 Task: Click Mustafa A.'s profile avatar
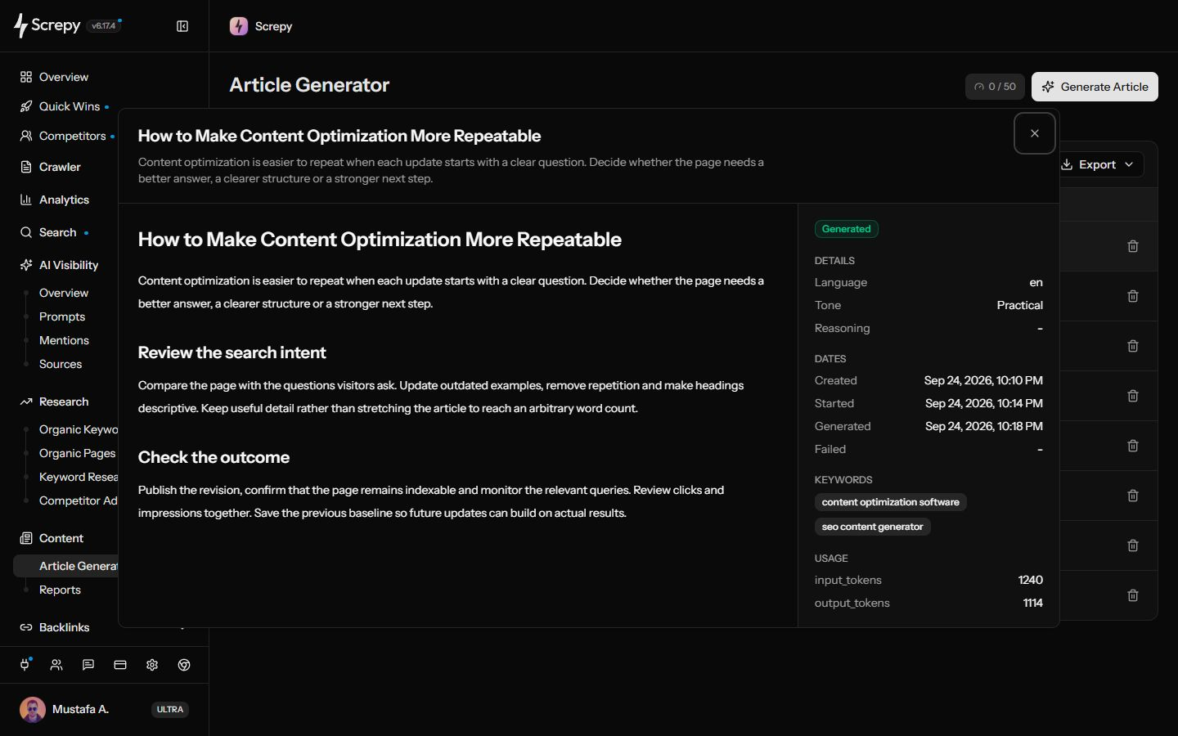point(33,709)
